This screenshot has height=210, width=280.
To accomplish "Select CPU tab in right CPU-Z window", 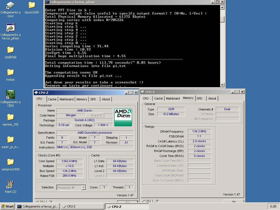I will [x=147, y=98].
